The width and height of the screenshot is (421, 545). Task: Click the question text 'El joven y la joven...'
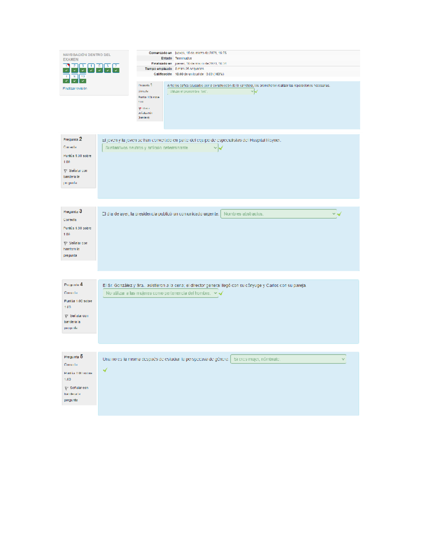(192, 140)
